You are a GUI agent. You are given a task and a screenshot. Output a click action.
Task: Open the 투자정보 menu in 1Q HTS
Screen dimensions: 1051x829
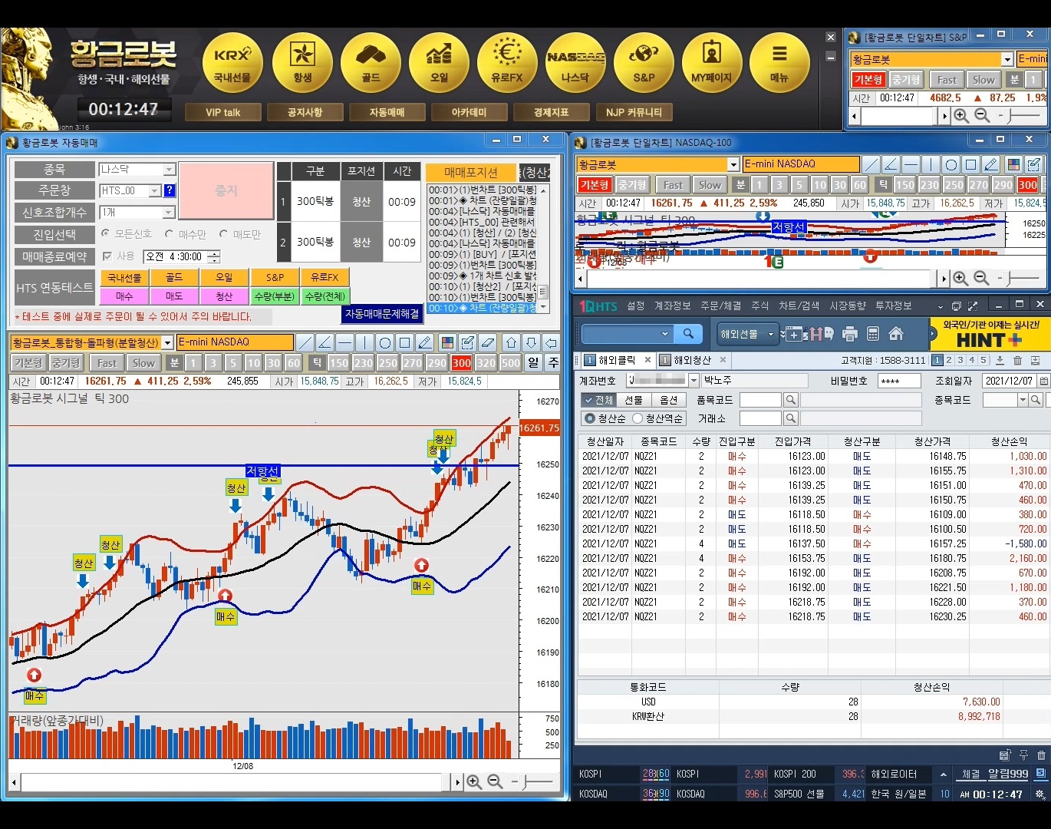click(894, 306)
